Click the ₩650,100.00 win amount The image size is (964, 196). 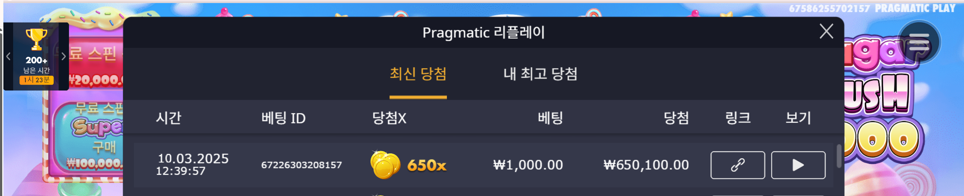pyautogui.click(x=646, y=165)
